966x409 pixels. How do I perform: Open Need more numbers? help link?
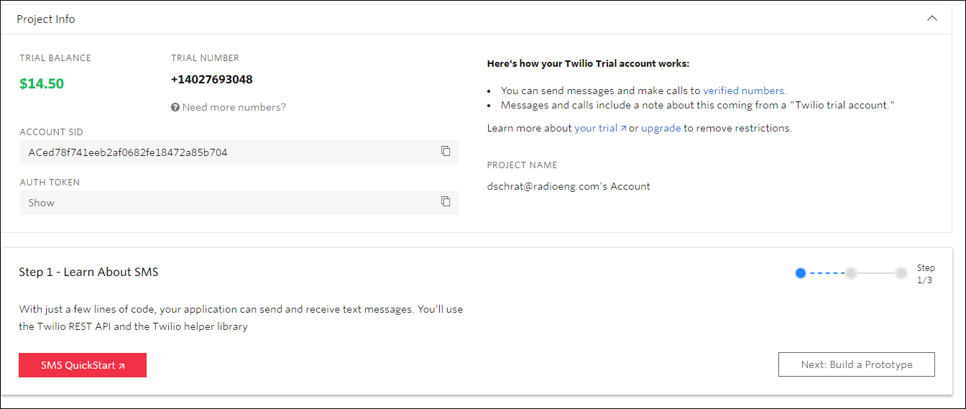pos(234,107)
